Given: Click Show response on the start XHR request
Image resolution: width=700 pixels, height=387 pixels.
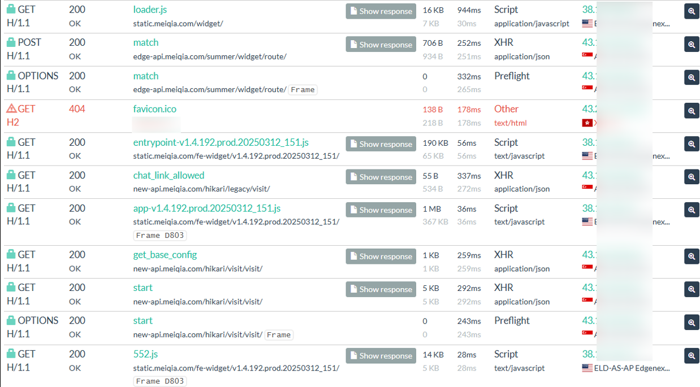Looking at the screenshot, I should 381,289.
